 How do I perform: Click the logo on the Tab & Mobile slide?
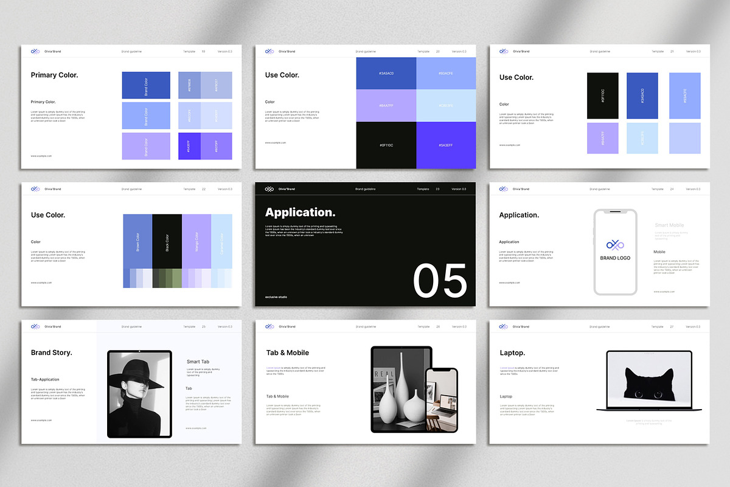point(269,327)
